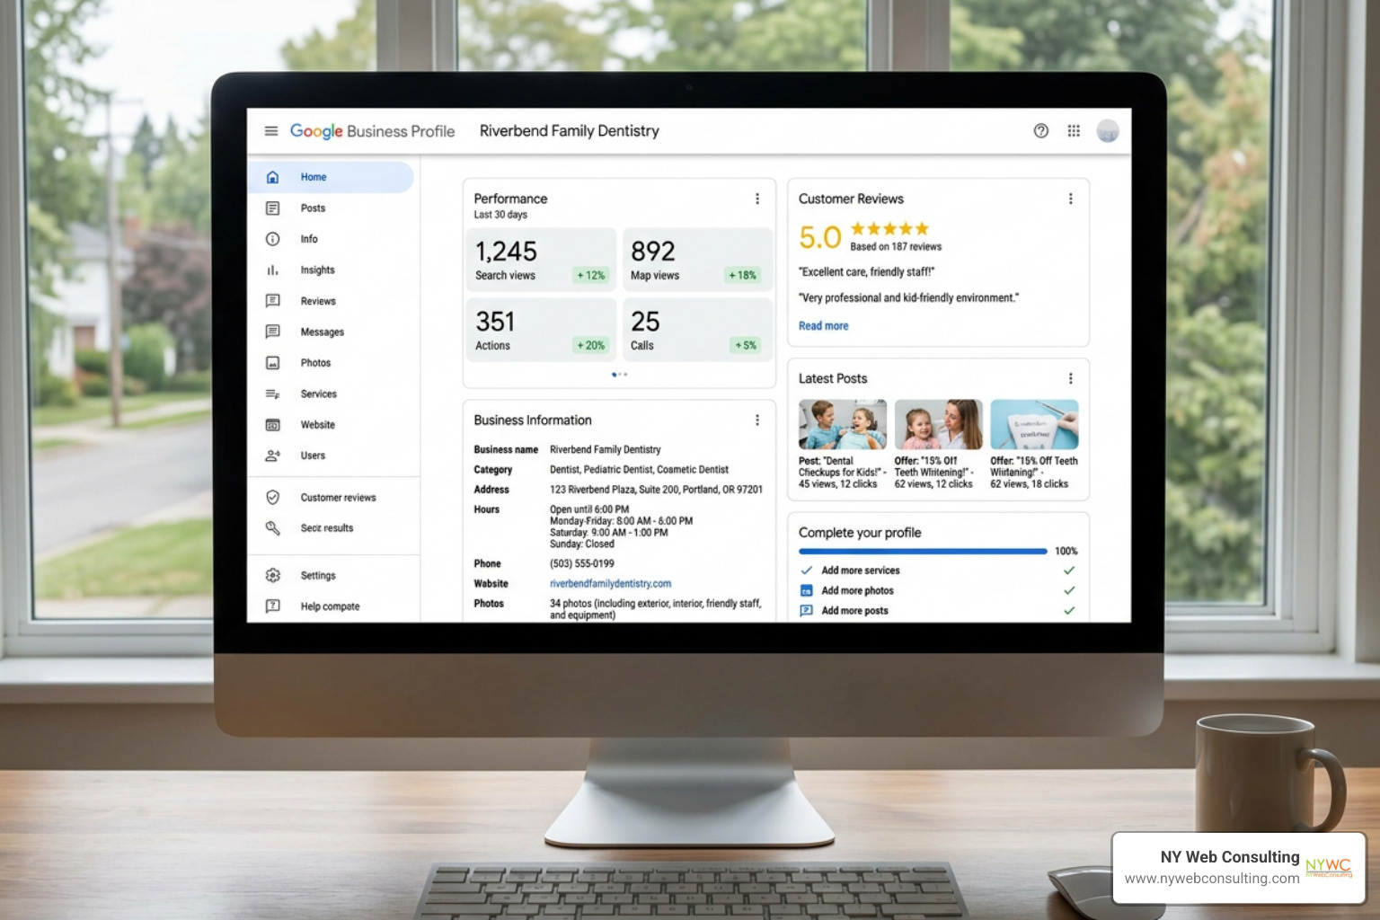Click the +18% map views badge
The height and width of the screenshot is (920, 1380).
coord(743,276)
